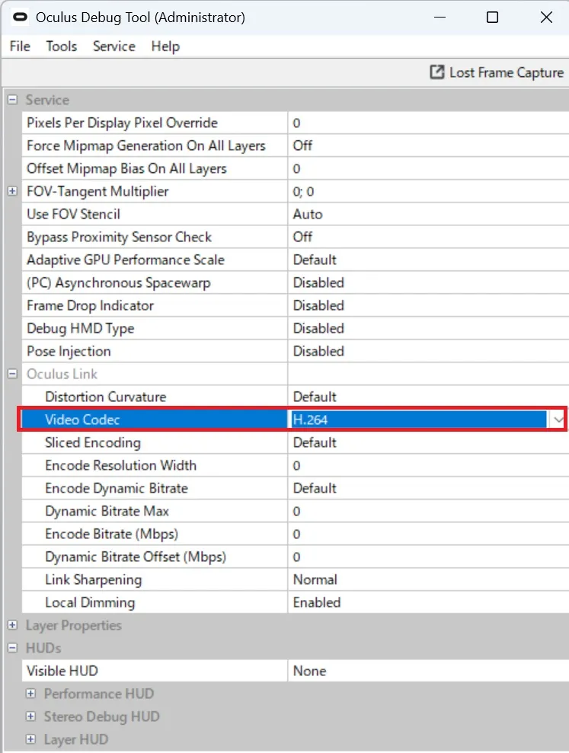Maximize the Oculus Debug Tool window

point(492,18)
